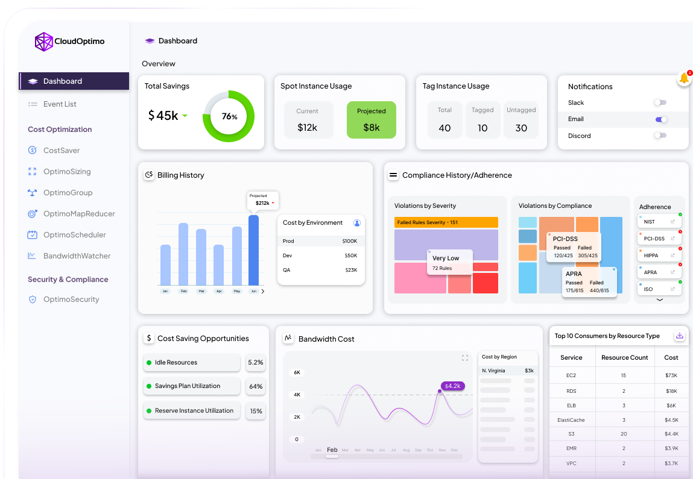
Task: Click the OptimoSizing expand-arrows icon
Action: point(32,171)
